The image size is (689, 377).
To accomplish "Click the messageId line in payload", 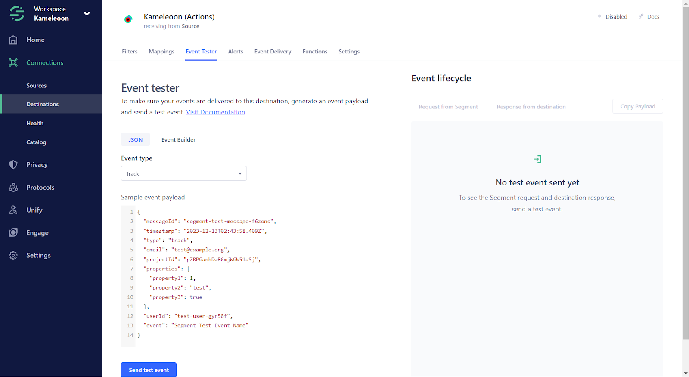I will pos(209,221).
